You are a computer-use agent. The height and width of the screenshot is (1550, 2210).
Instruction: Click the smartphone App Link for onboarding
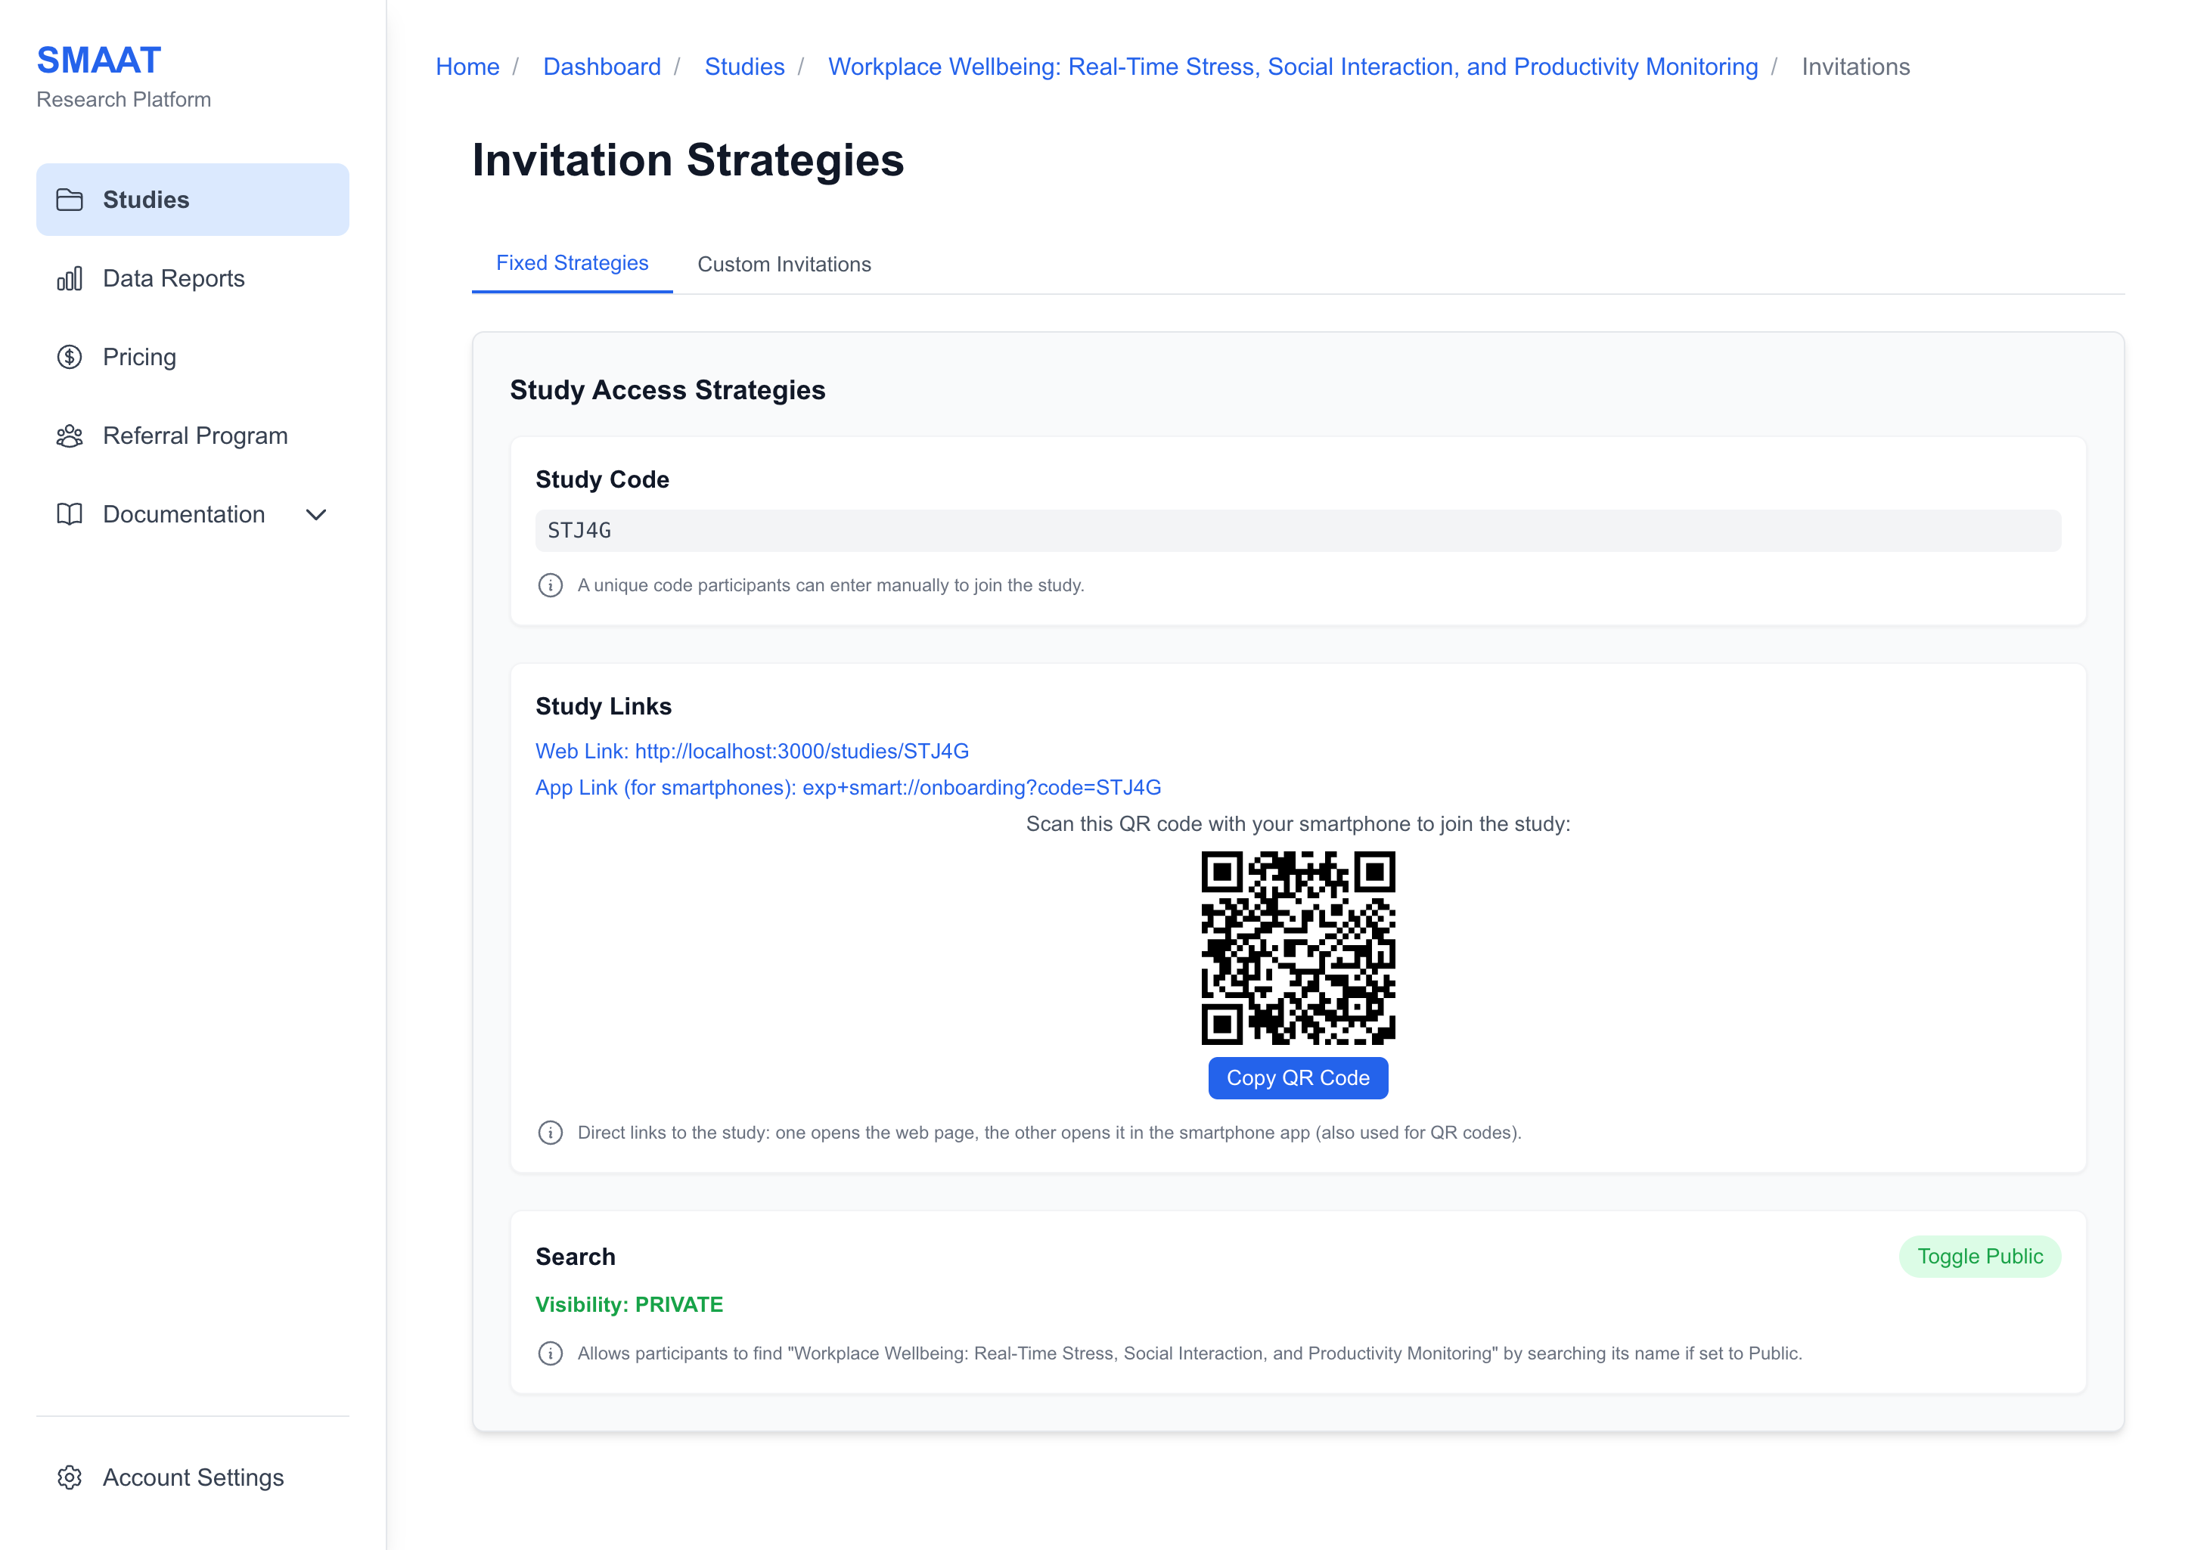(848, 787)
